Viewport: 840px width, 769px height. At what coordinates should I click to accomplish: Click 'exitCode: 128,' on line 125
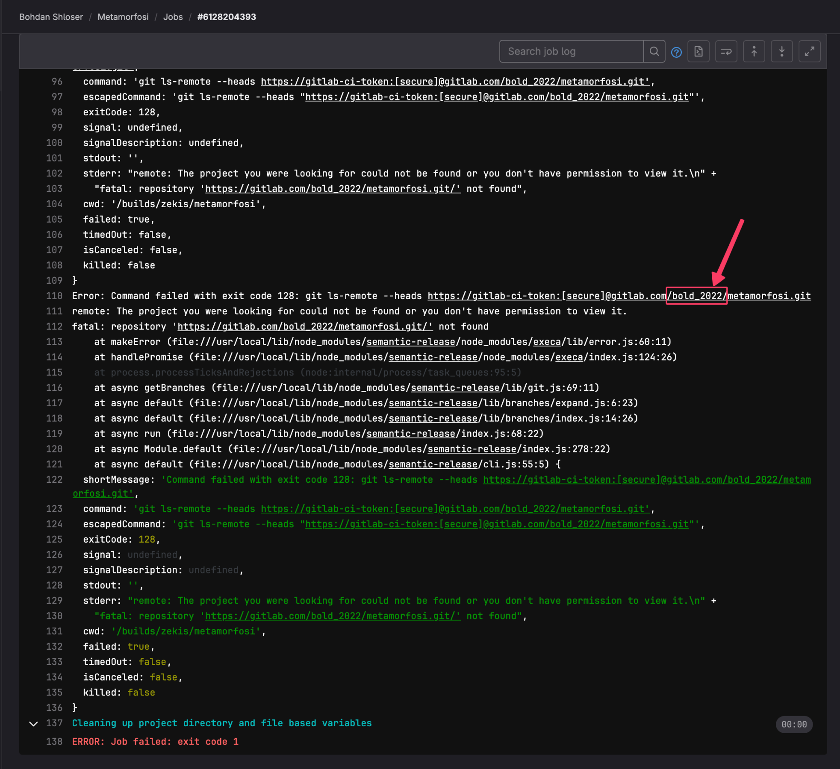tap(122, 540)
